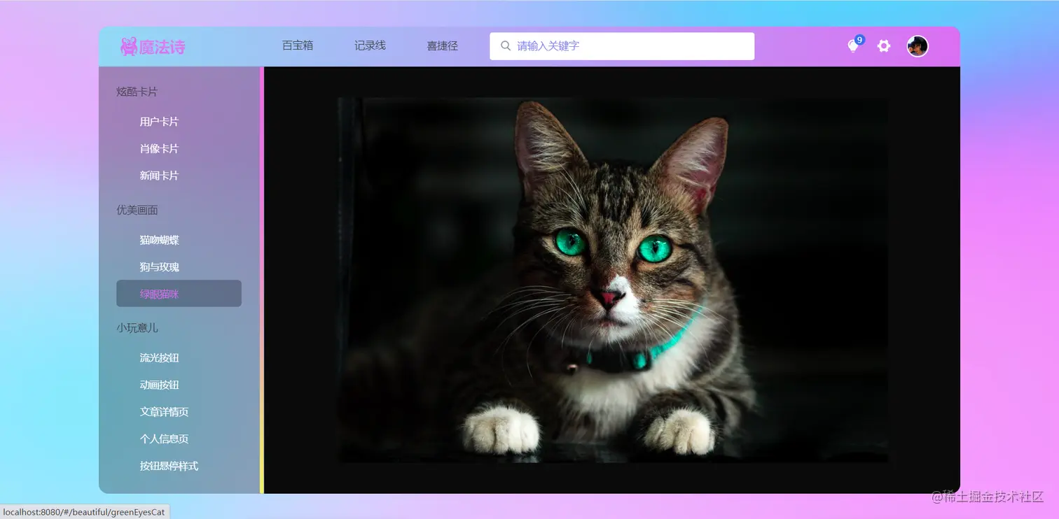Click the 魔法诗 brand title text
The height and width of the screenshot is (519, 1059).
pos(162,47)
